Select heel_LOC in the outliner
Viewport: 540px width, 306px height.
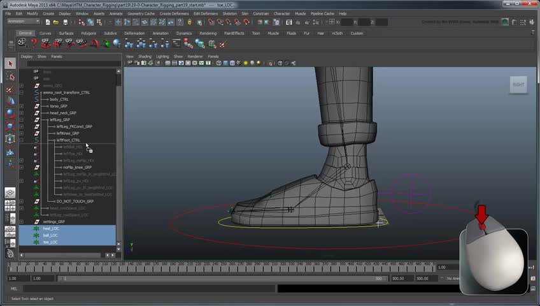click(50, 228)
